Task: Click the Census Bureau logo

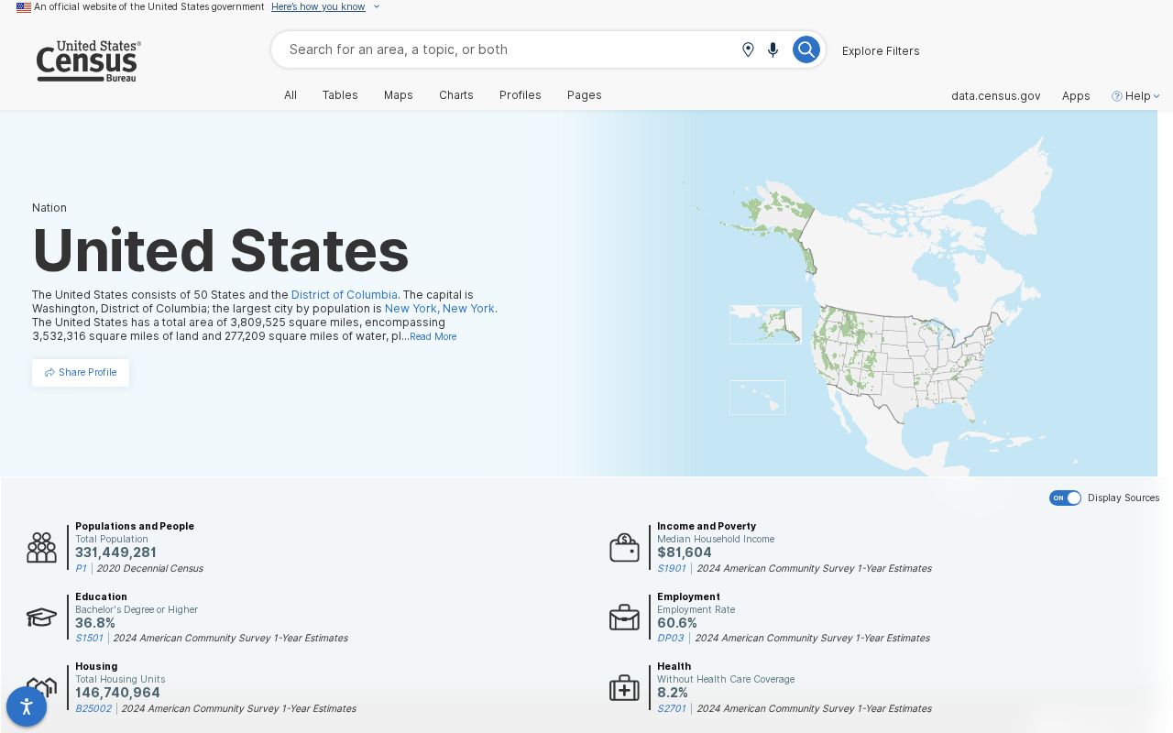Action: pos(89,61)
